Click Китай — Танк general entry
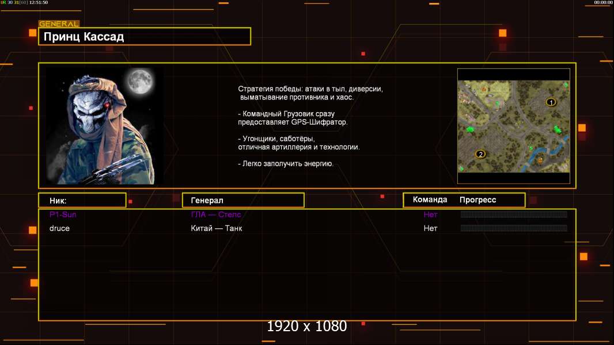Image resolution: width=614 pixels, height=345 pixels. click(216, 228)
